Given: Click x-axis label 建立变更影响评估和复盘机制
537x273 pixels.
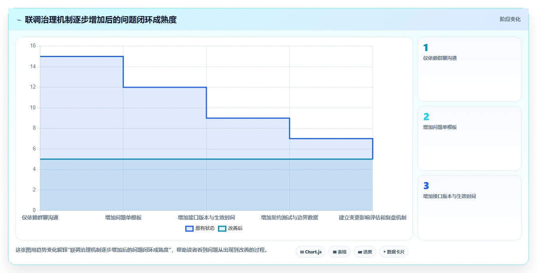Looking at the screenshot, I should 373,218.
